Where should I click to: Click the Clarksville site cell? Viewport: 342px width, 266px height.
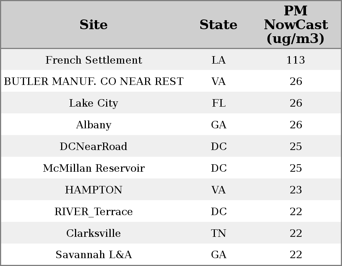94,233
